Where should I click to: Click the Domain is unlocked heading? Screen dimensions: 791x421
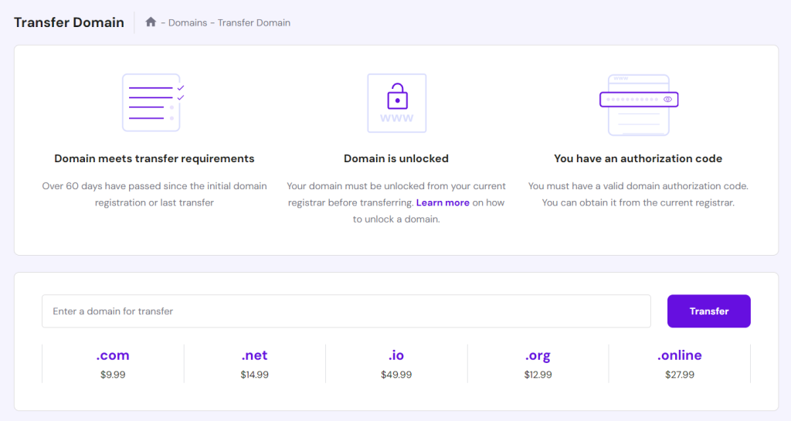[x=396, y=158]
